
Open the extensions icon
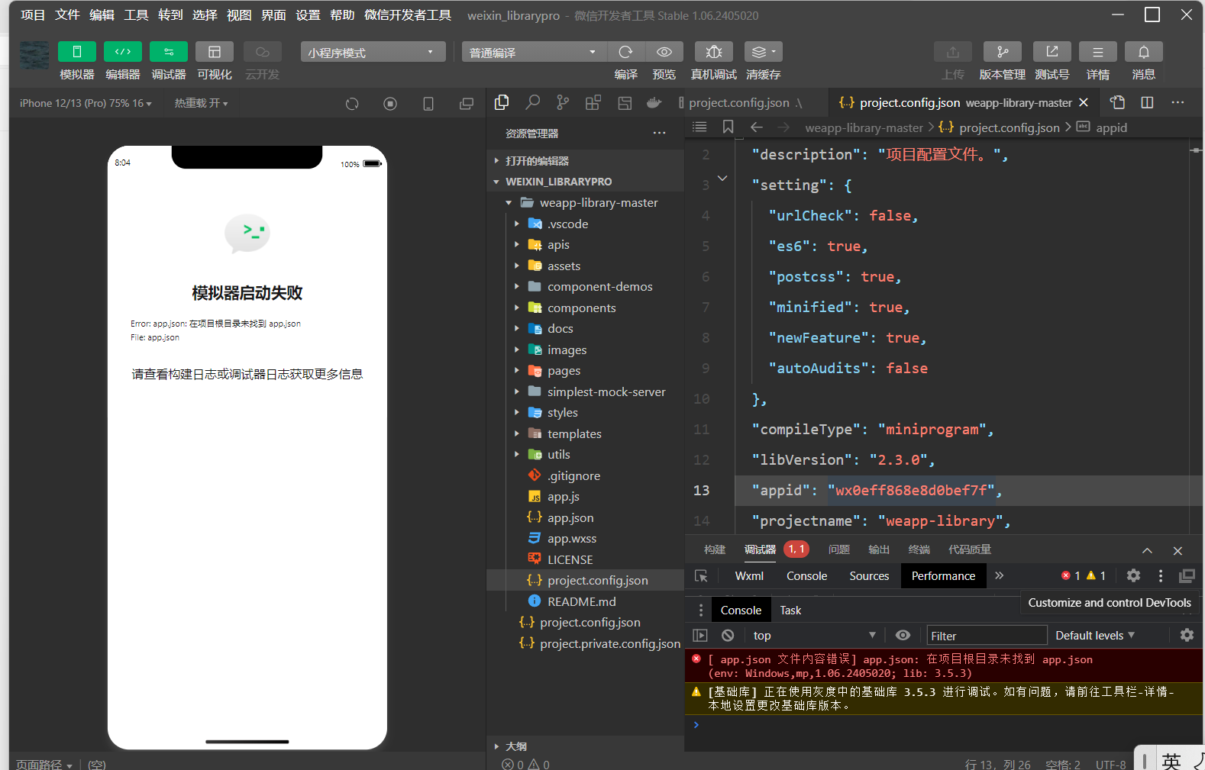coord(593,102)
